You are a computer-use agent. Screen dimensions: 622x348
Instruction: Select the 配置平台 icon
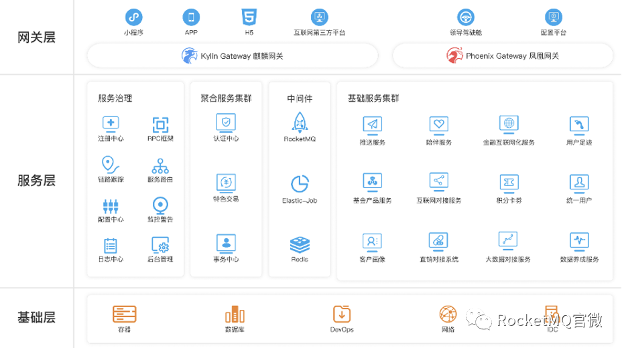pyautogui.click(x=554, y=17)
